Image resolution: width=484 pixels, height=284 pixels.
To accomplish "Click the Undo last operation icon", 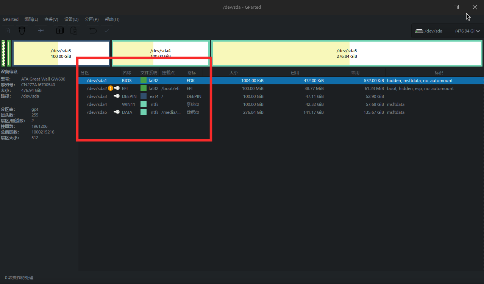I will [93, 31].
